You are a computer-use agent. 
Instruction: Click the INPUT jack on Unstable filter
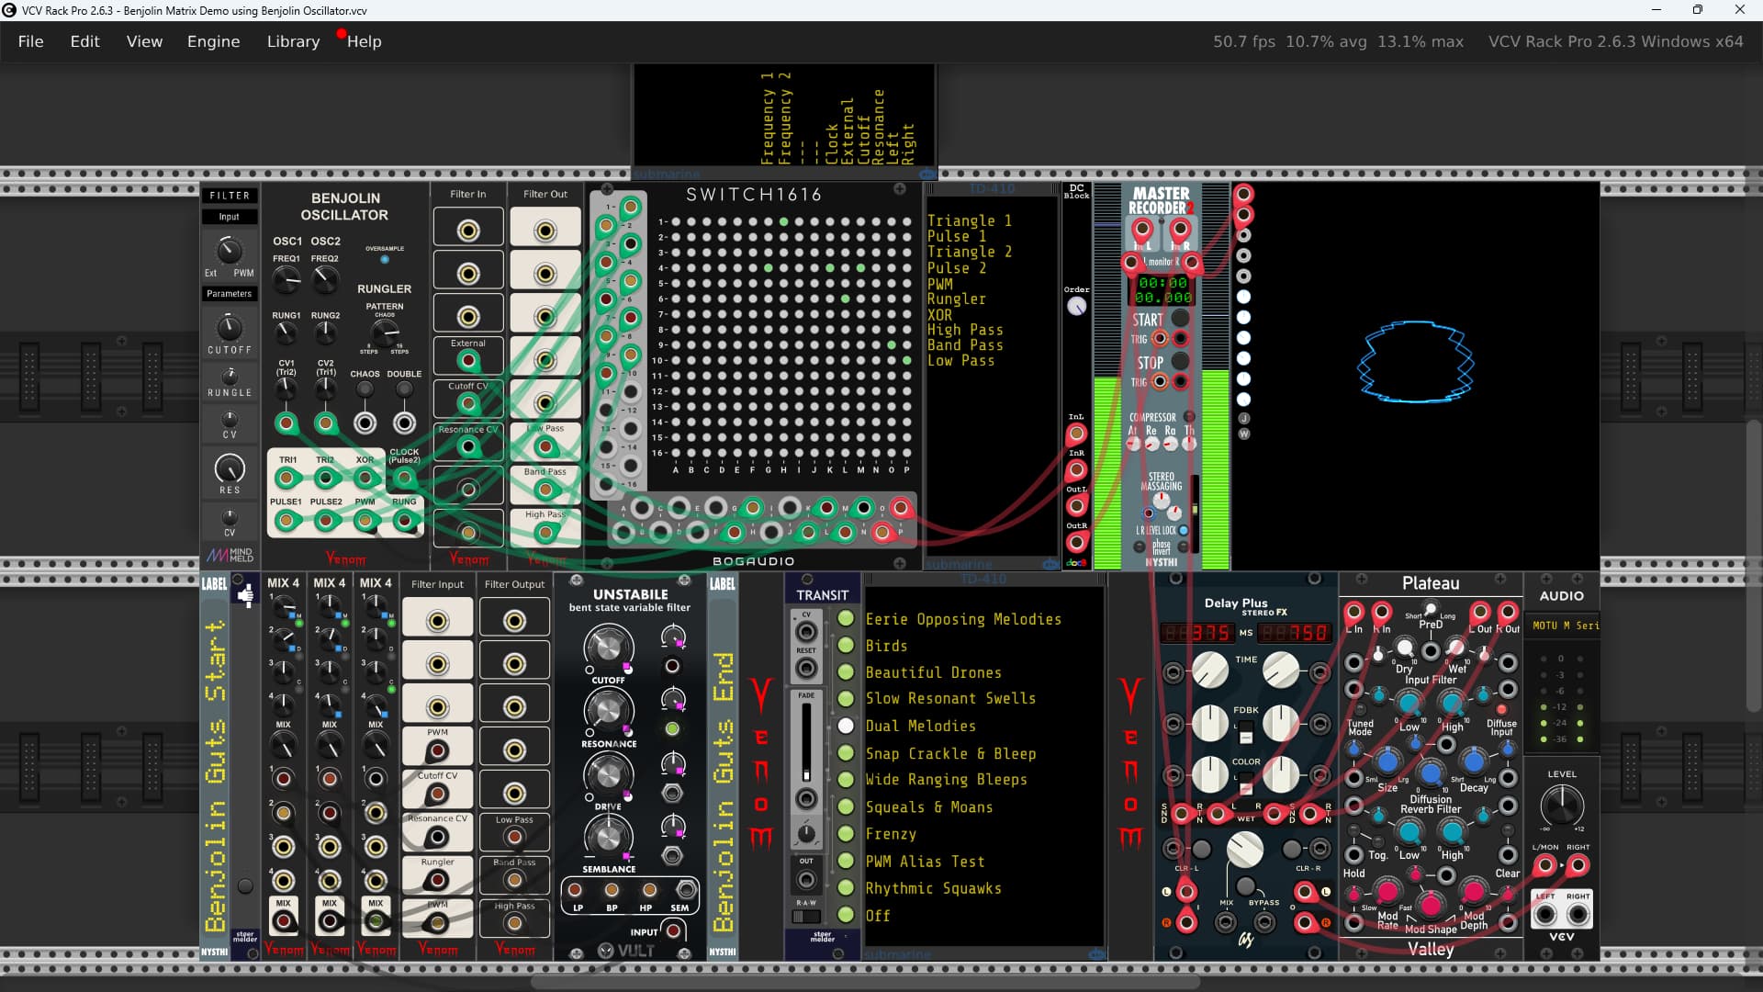point(673,931)
